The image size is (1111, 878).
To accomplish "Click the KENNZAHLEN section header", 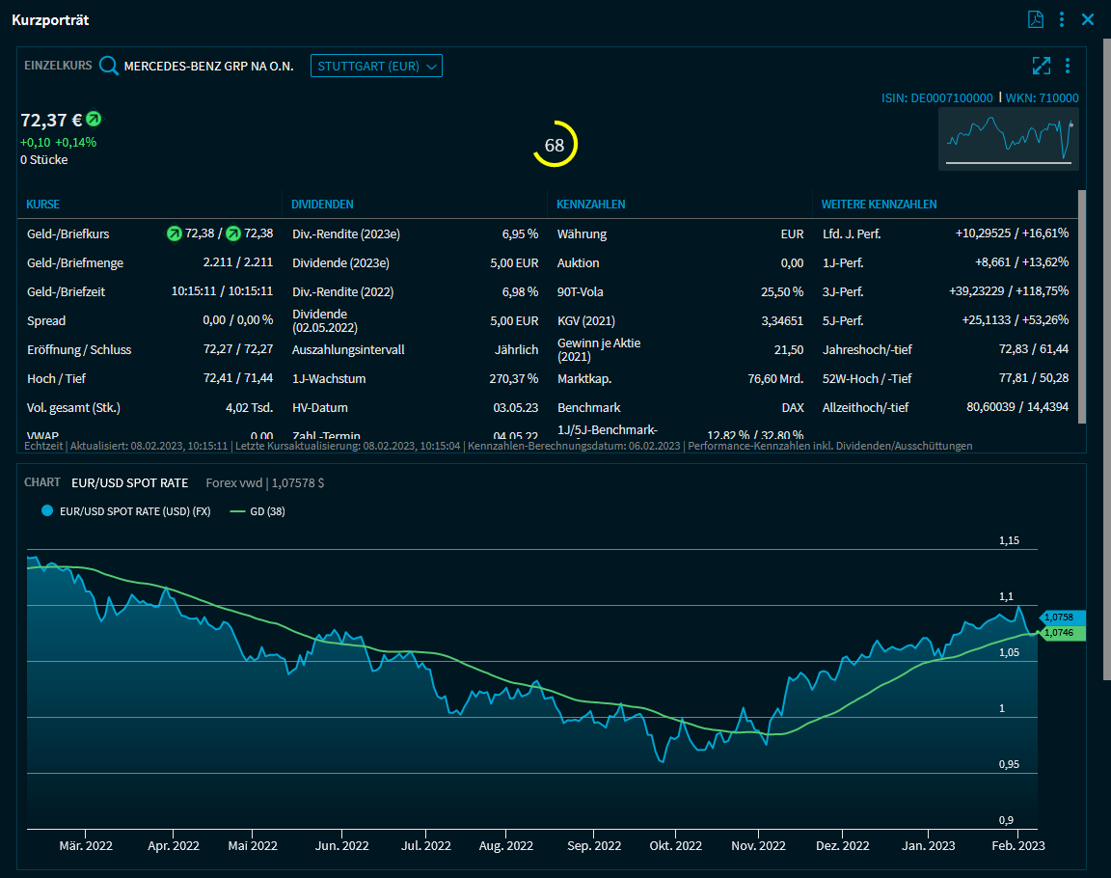I will point(590,205).
